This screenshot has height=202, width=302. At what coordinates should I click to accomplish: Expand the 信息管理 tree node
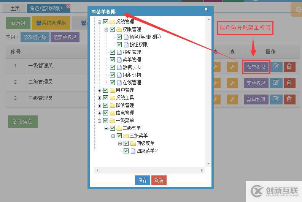99,113
